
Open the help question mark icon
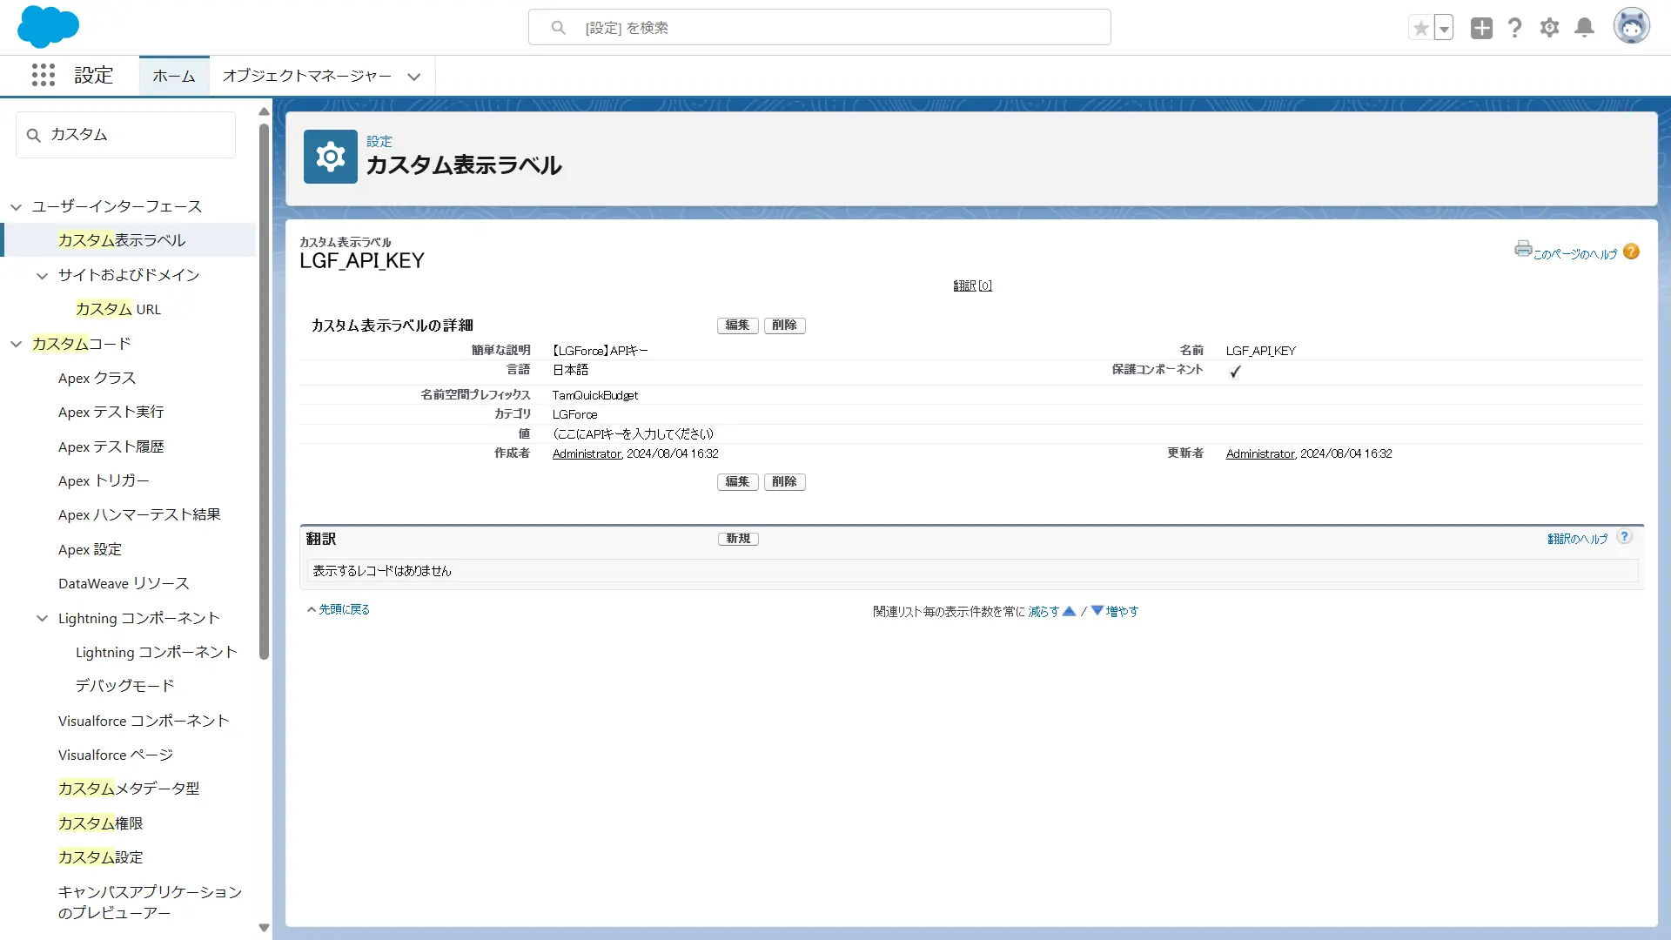1515,28
